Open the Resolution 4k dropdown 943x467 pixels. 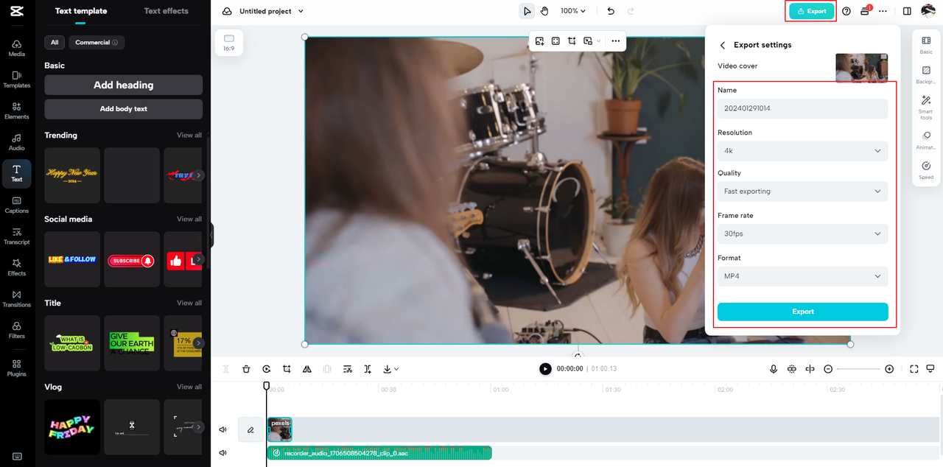(x=802, y=150)
